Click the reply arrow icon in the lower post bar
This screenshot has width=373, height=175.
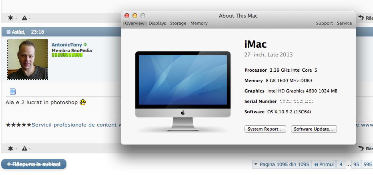361,148
